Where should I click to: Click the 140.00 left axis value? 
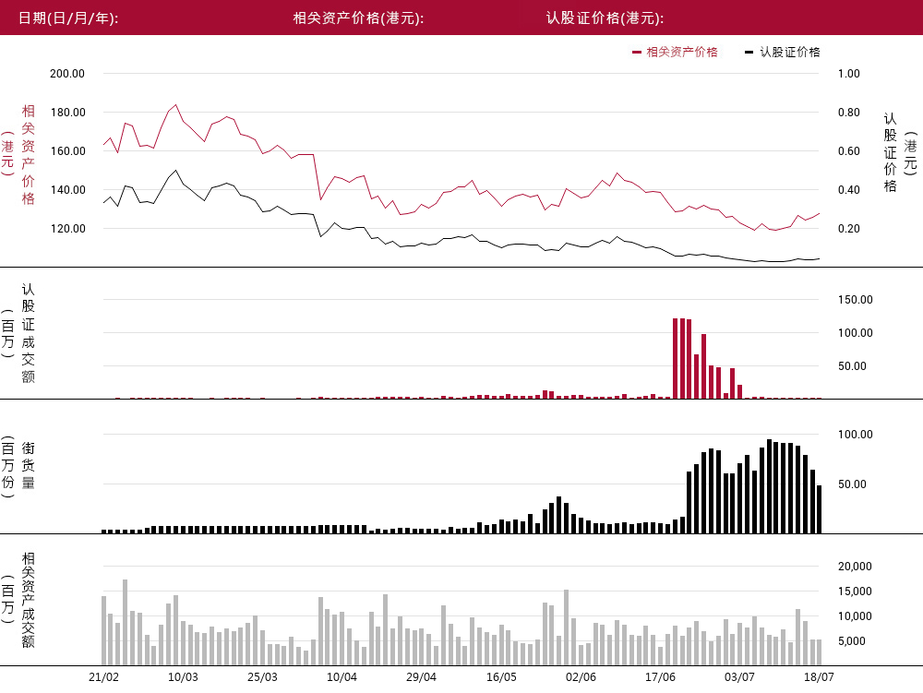[67, 189]
